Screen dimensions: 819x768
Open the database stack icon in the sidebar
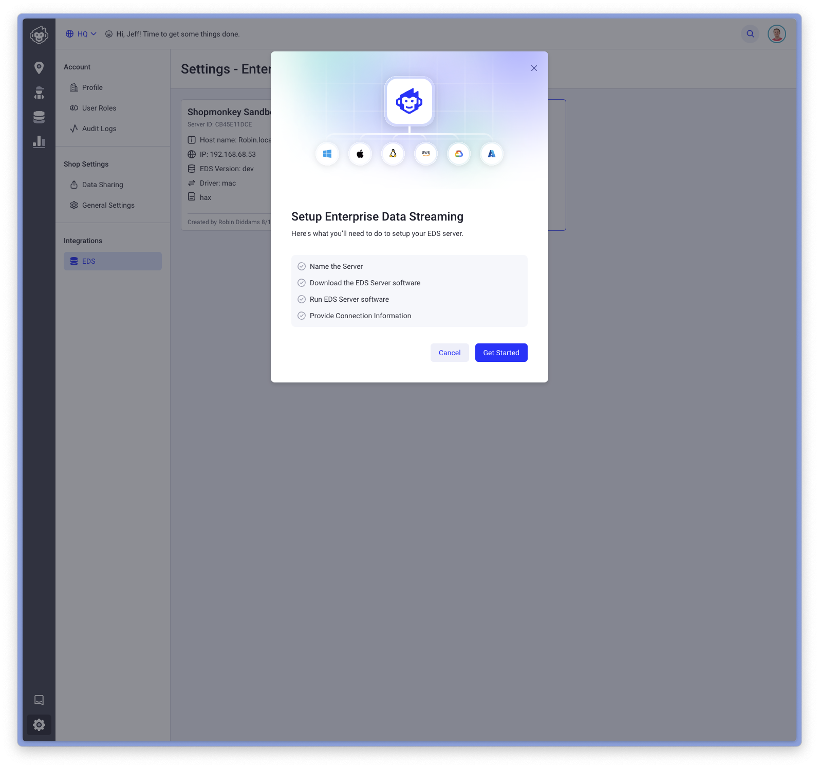tap(39, 117)
